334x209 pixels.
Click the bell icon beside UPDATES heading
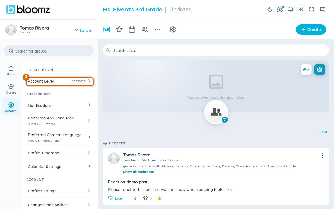(x=105, y=143)
